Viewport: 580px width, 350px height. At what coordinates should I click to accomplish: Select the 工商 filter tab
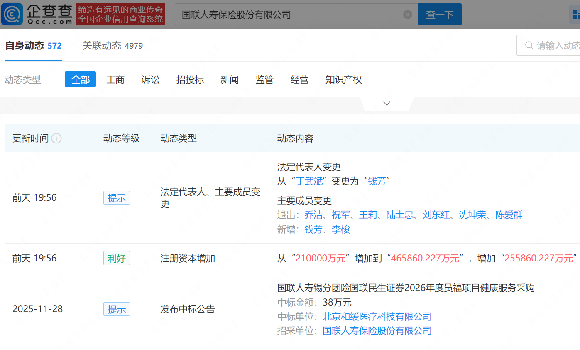pos(115,80)
